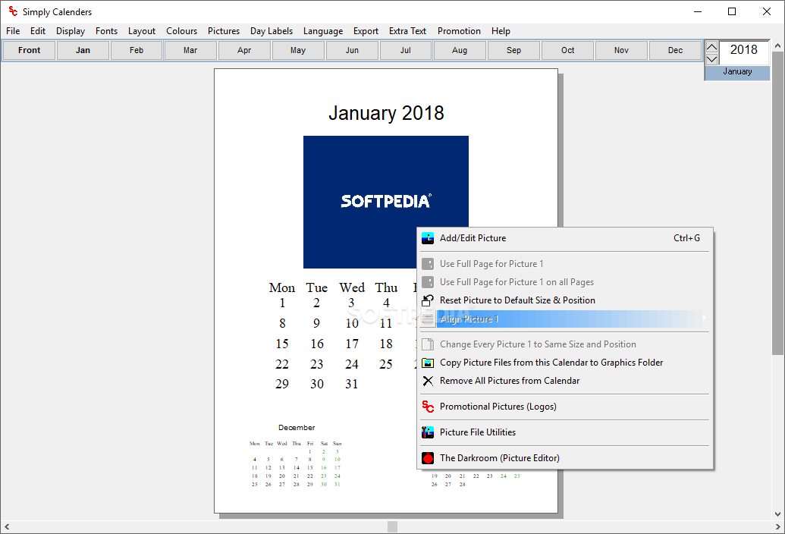Open the Colours menu
The image size is (785, 534).
tap(182, 31)
